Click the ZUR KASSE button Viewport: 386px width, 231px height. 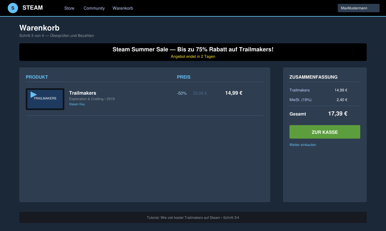(325, 132)
